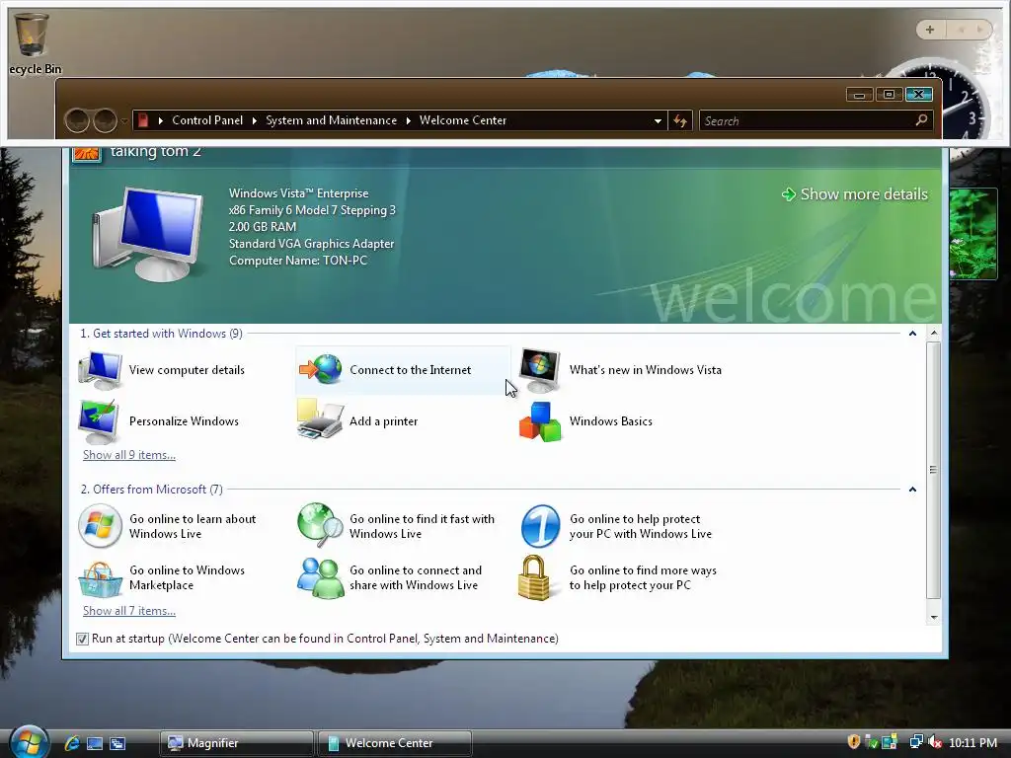Click the x86 Family 6 Model 7 Stepping 3 text
The height and width of the screenshot is (758, 1011).
[x=312, y=210]
